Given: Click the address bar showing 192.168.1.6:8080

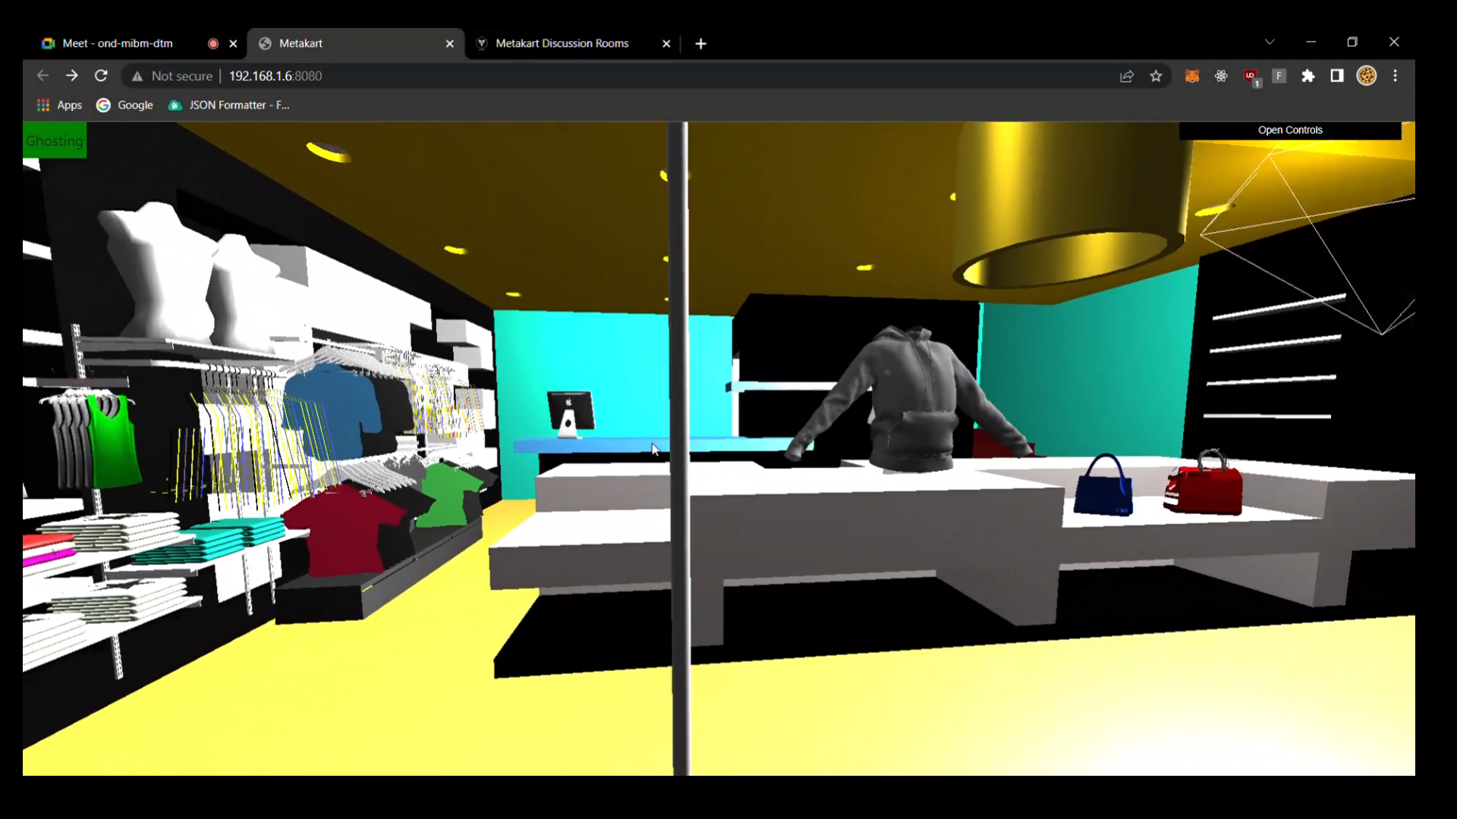Looking at the screenshot, I should pyautogui.click(x=607, y=76).
